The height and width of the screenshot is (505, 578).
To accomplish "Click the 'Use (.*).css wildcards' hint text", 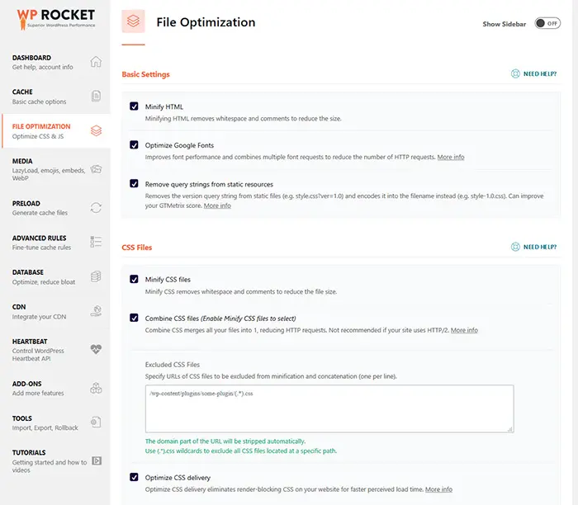I will tap(241, 451).
